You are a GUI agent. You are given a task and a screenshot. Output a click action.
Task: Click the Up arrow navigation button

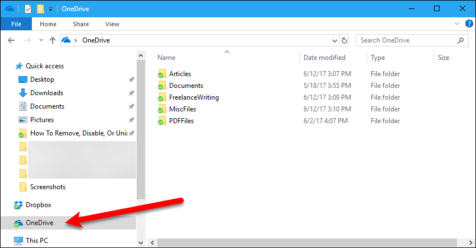point(52,40)
